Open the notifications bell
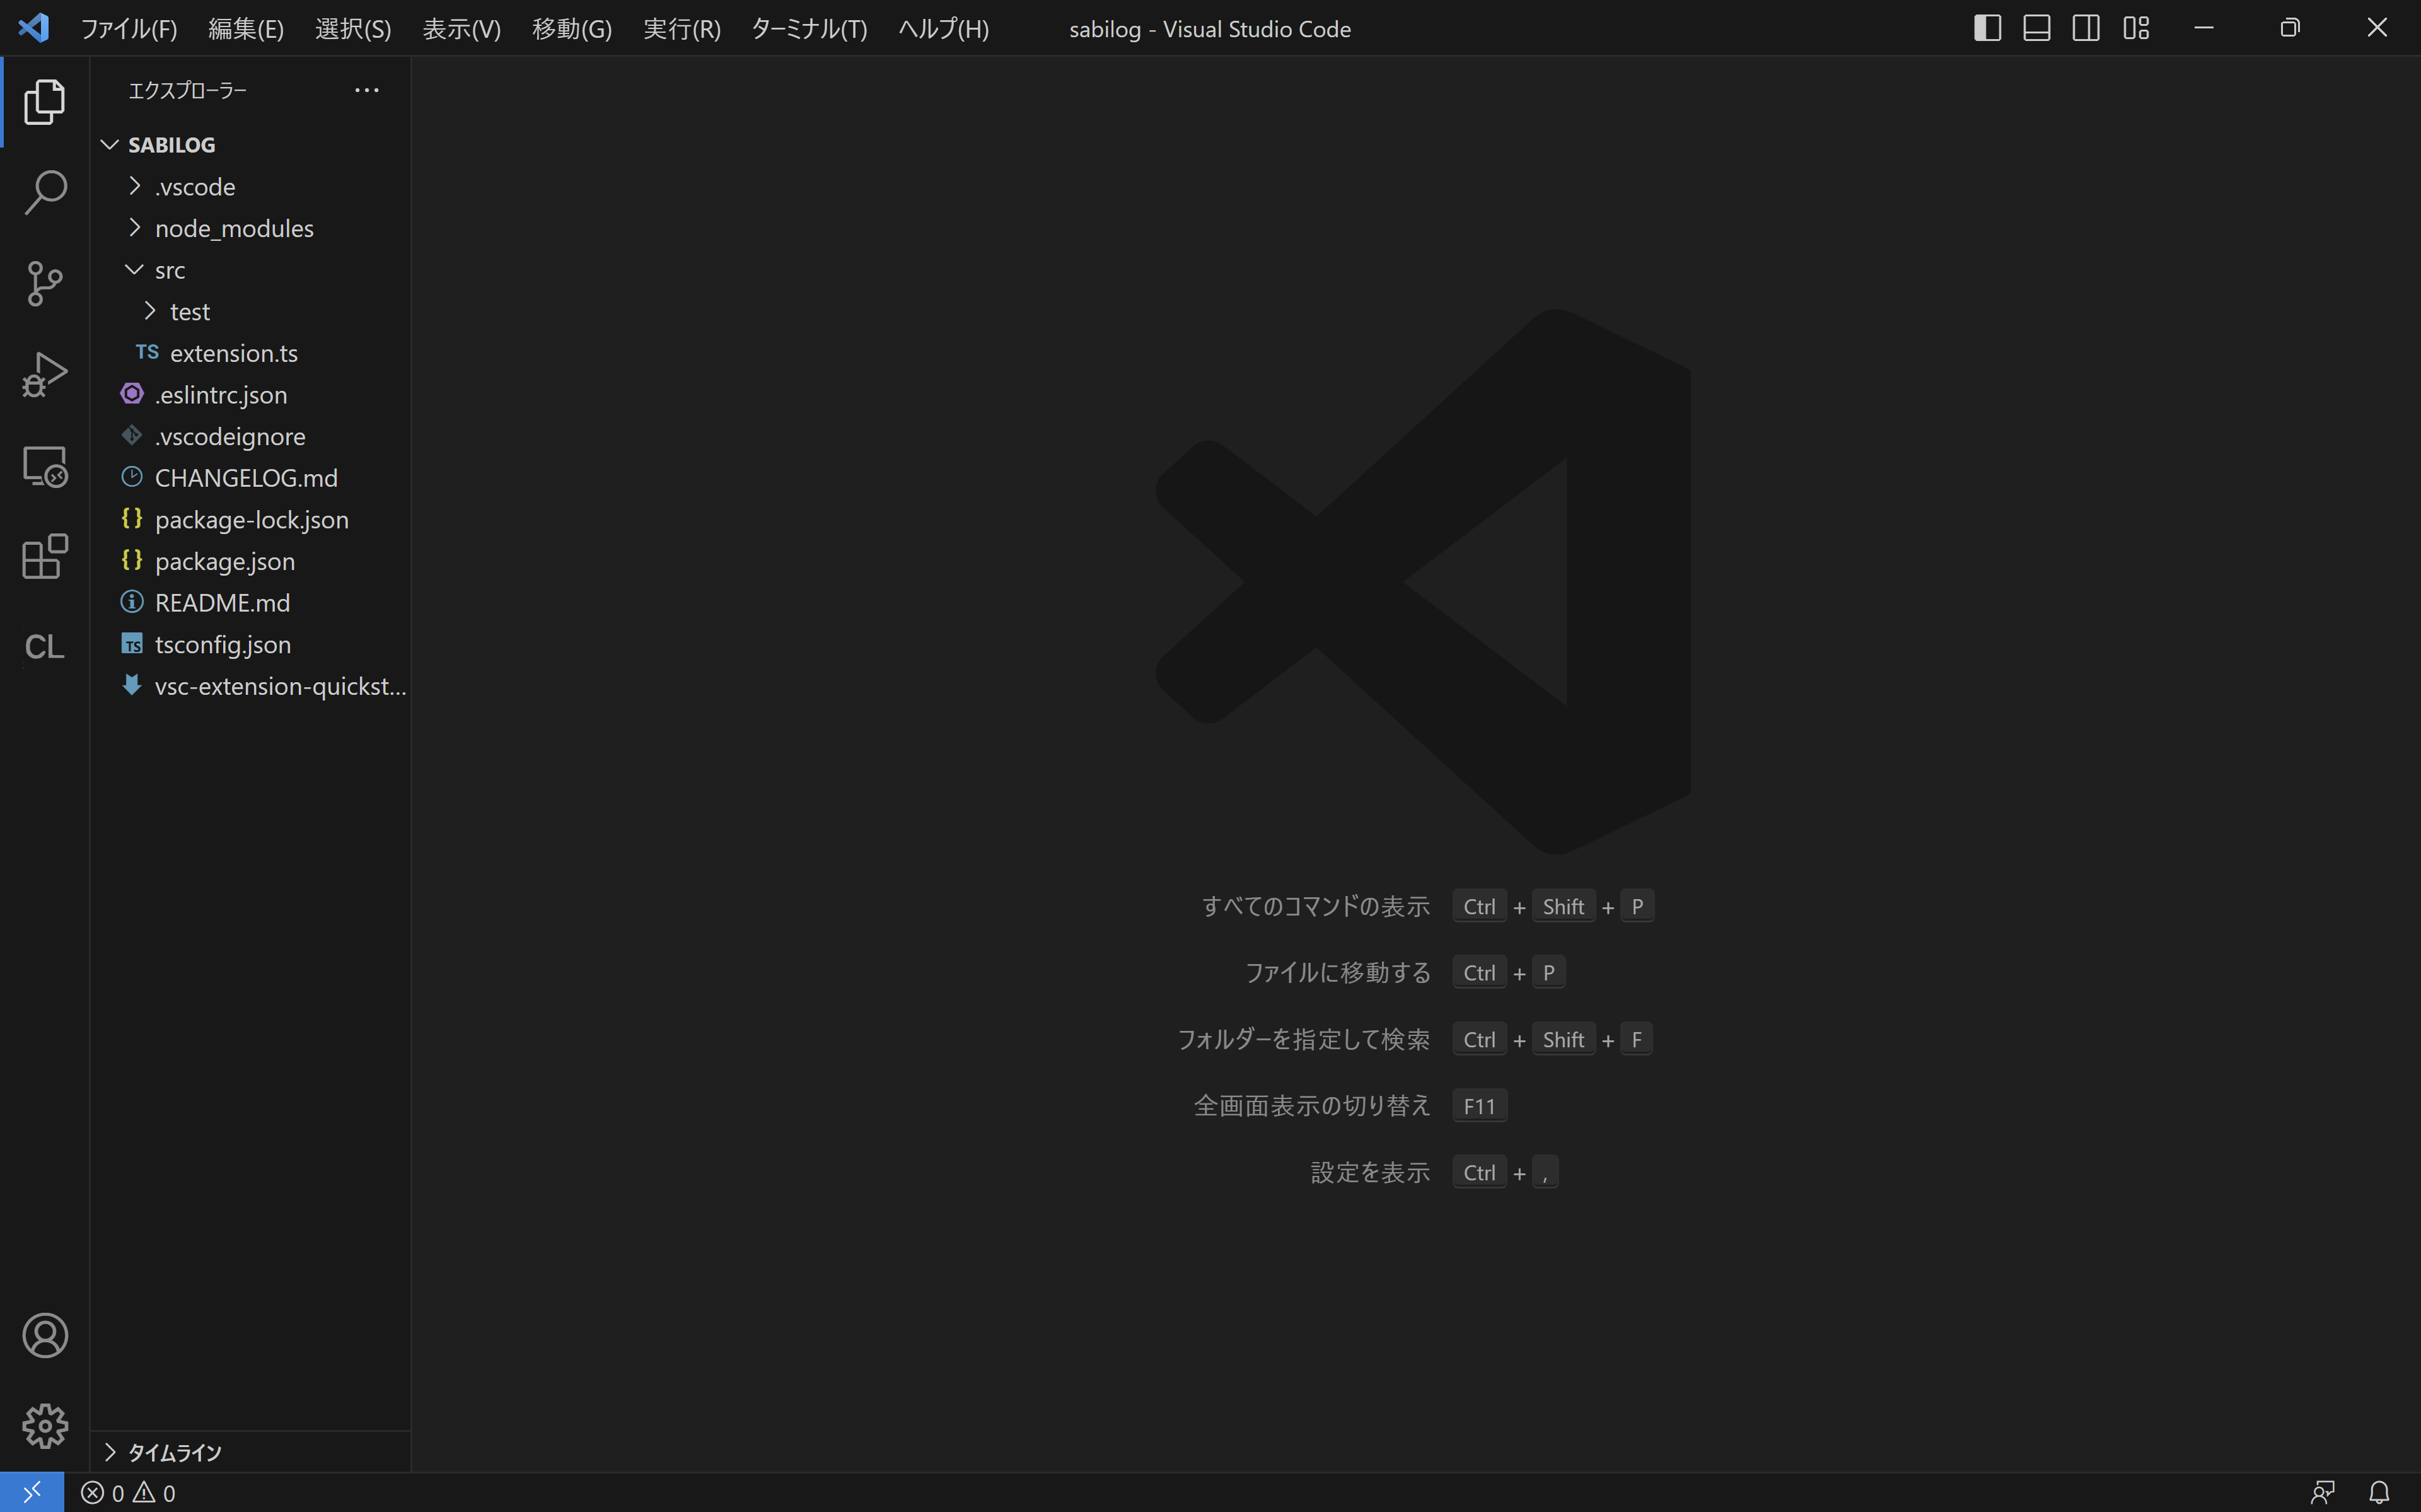The width and height of the screenshot is (2421, 1512). click(2379, 1493)
